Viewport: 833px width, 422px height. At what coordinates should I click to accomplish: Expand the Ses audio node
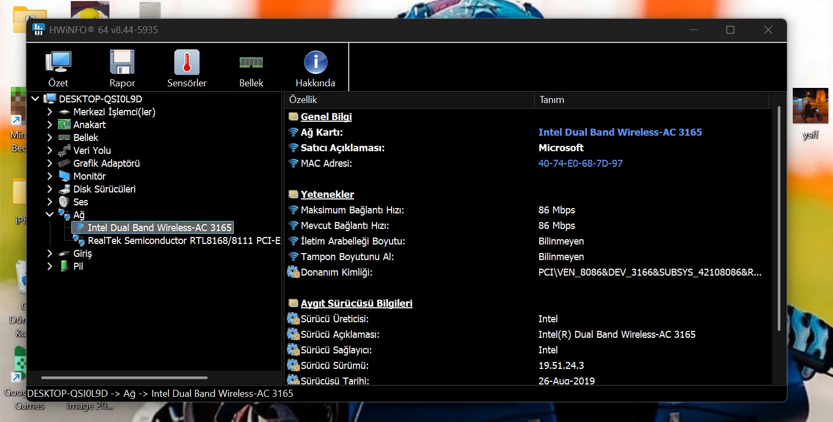pos(50,202)
